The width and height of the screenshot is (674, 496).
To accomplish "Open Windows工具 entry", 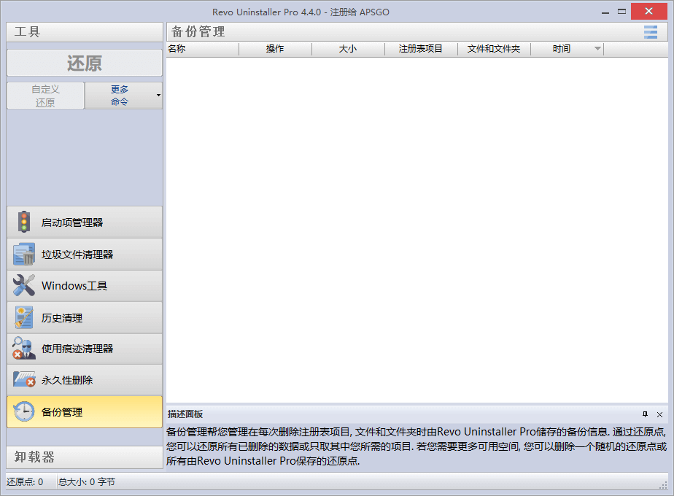I will pyautogui.click(x=85, y=286).
